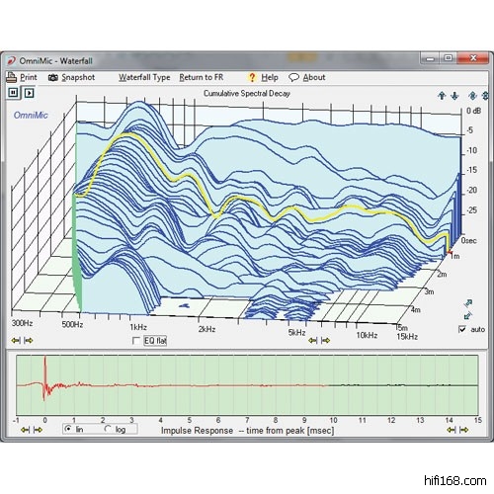Open the Waterfall Type menu
The image size is (494, 494).
144,77
